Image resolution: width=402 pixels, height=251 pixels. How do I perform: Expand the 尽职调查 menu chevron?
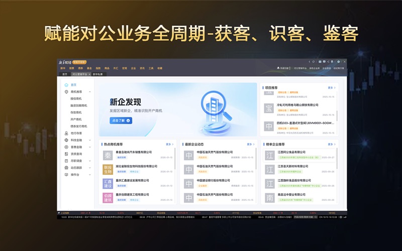(90, 161)
